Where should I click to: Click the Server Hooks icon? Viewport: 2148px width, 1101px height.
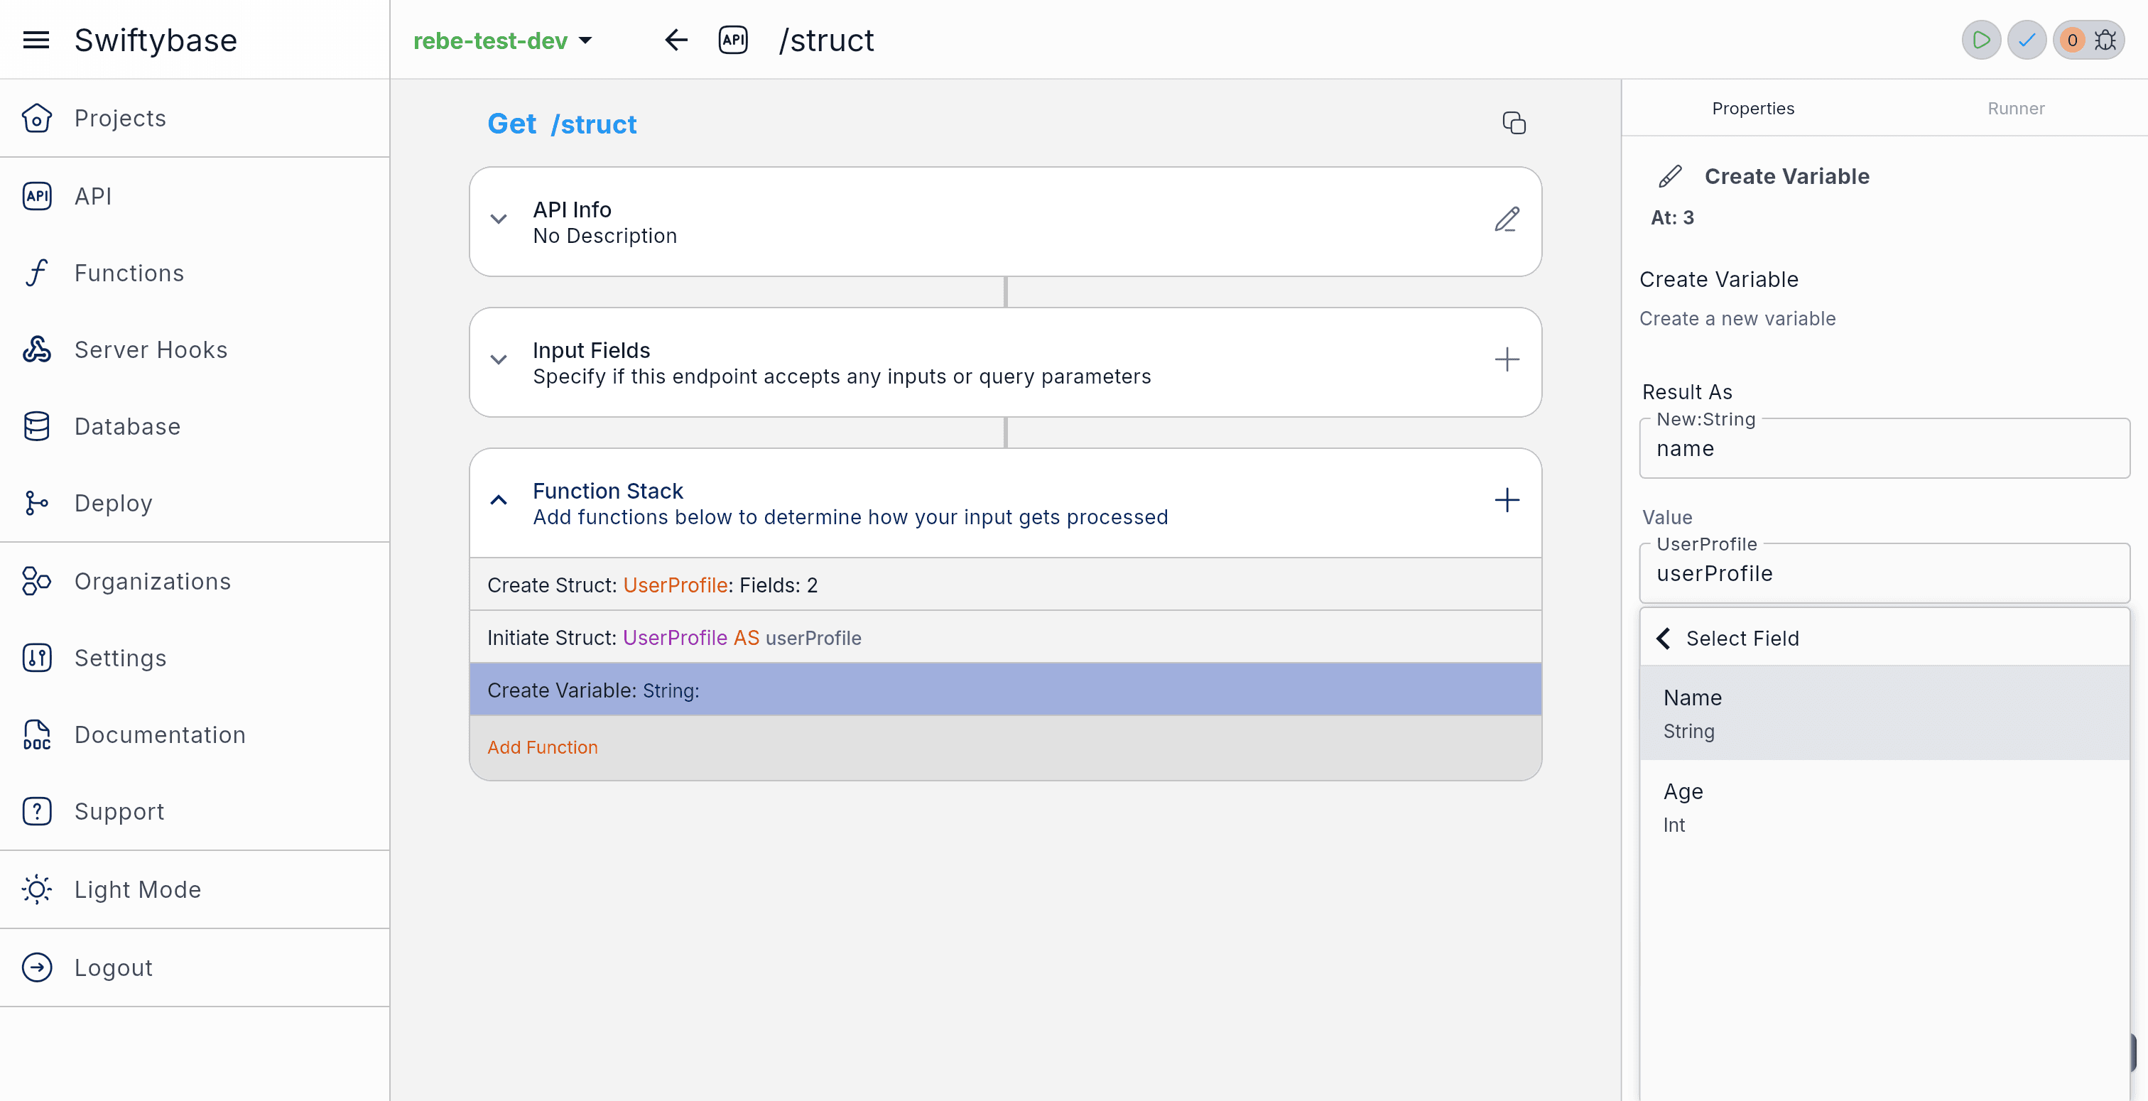[37, 349]
